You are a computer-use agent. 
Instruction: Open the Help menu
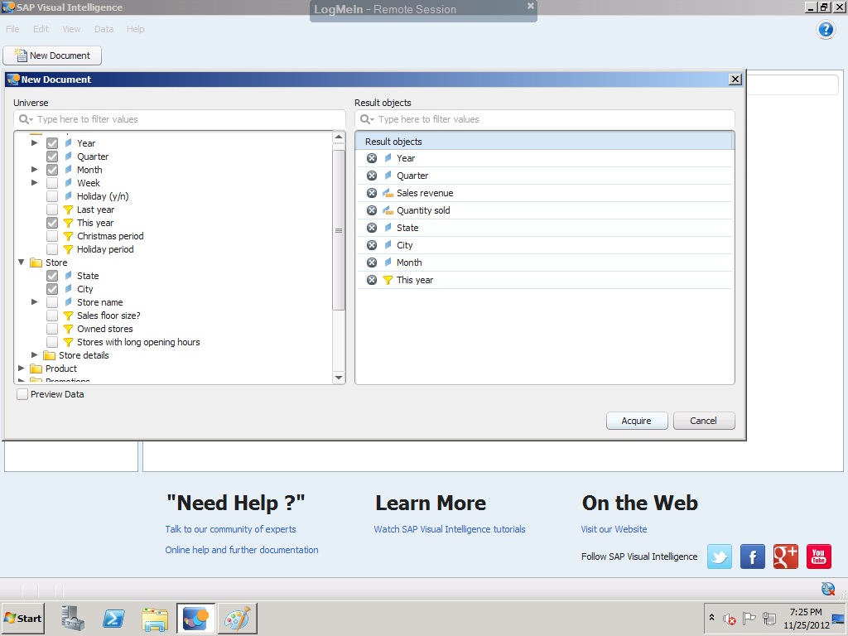click(135, 29)
